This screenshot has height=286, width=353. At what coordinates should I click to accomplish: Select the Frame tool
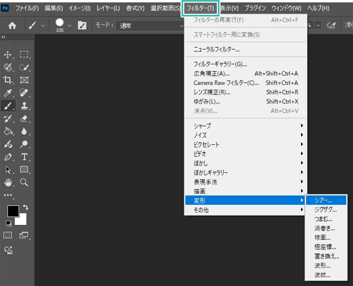[24, 80]
